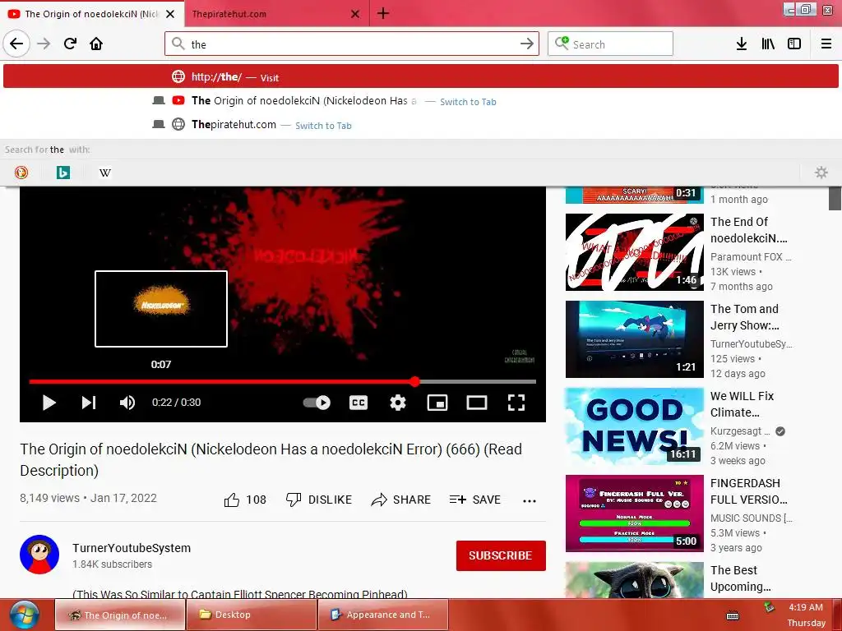
Task: Close the Thepiratehut.com tab
Action: 355,14
